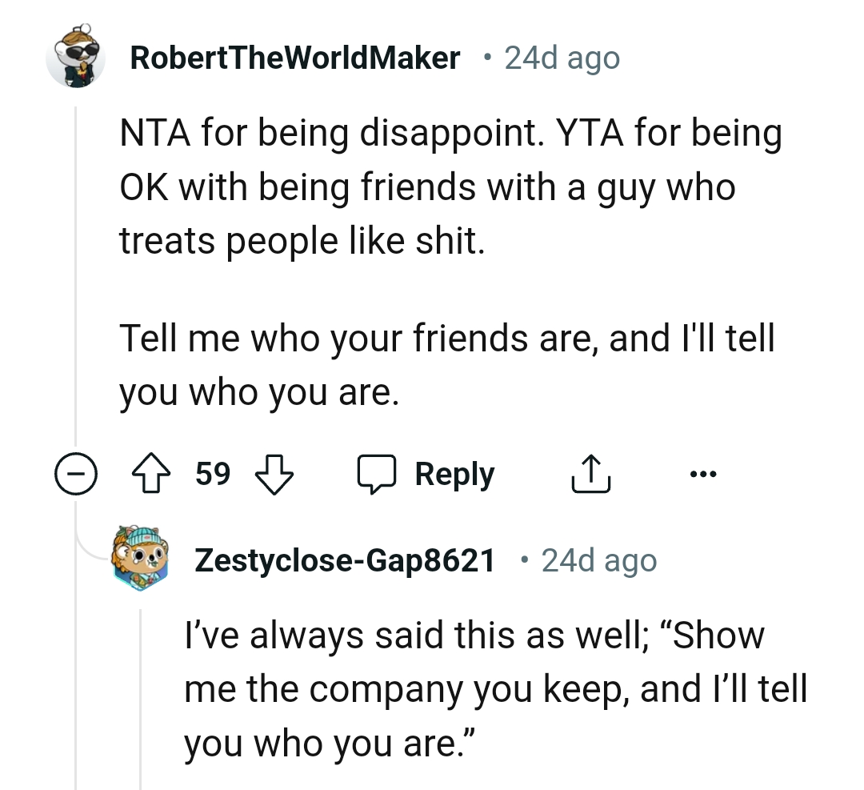Open the comment overflow menu (three dots)
The width and height of the screenshot is (864, 790).
click(x=702, y=473)
